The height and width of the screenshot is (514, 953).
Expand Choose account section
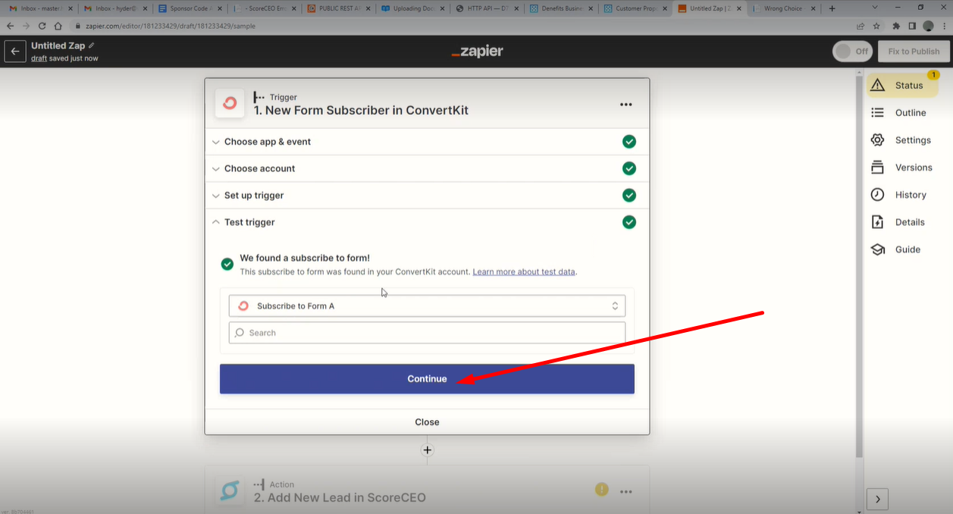(427, 168)
